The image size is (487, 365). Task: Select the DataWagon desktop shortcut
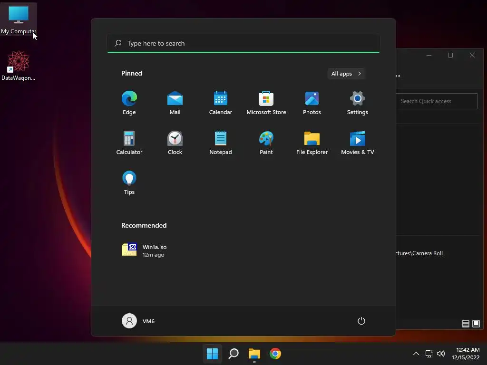pos(19,66)
